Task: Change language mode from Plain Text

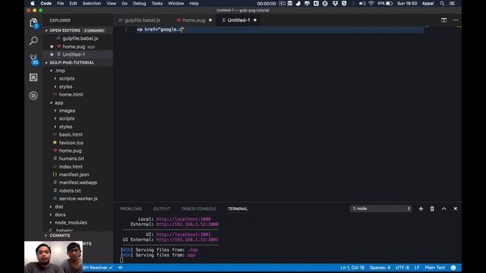Action: 435,268
